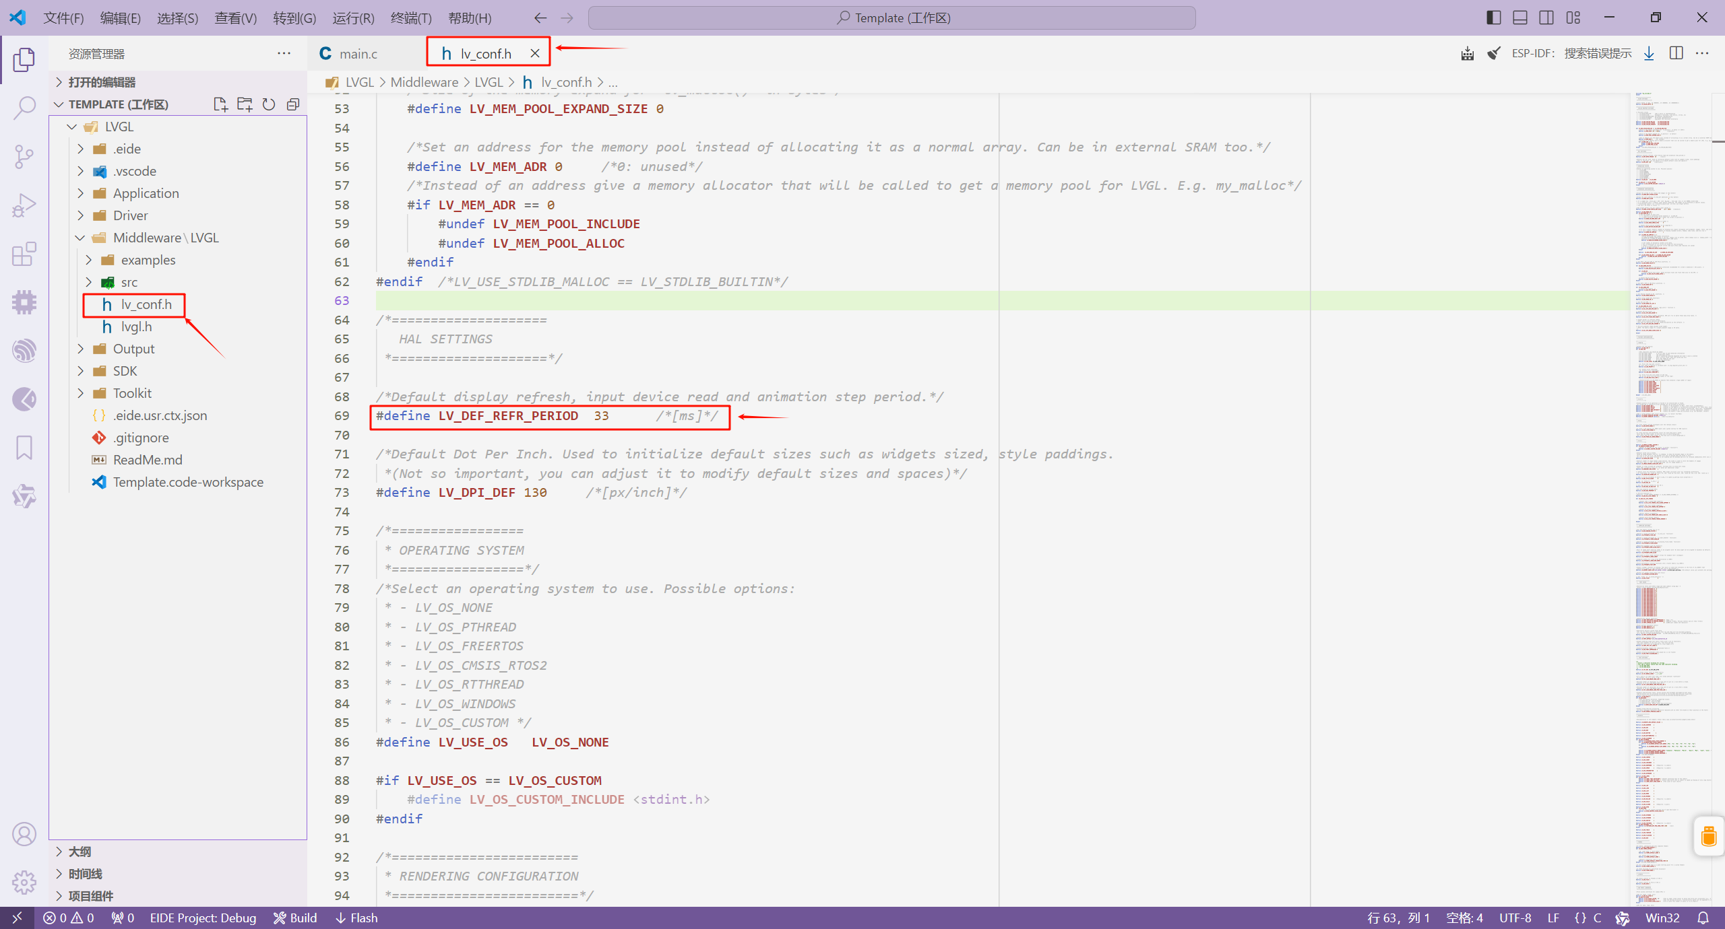Open UTF-8 encoding selector
1725x929 pixels.
(x=1515, y=918)
